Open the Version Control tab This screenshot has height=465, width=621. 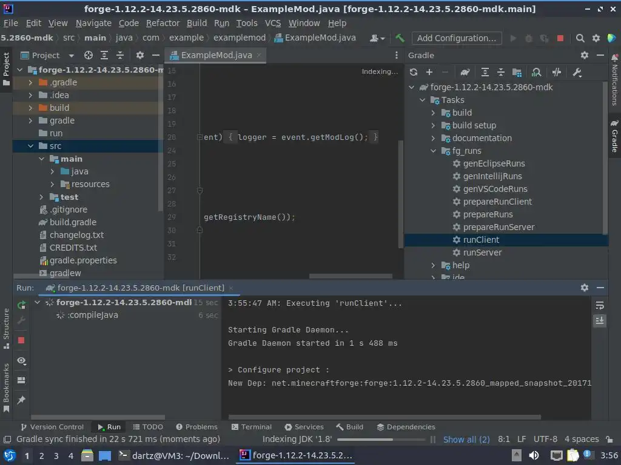(52, 427)
